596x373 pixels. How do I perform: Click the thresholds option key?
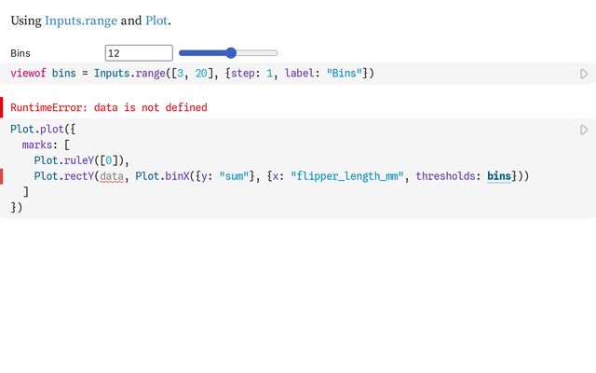(x=448, y=176)
